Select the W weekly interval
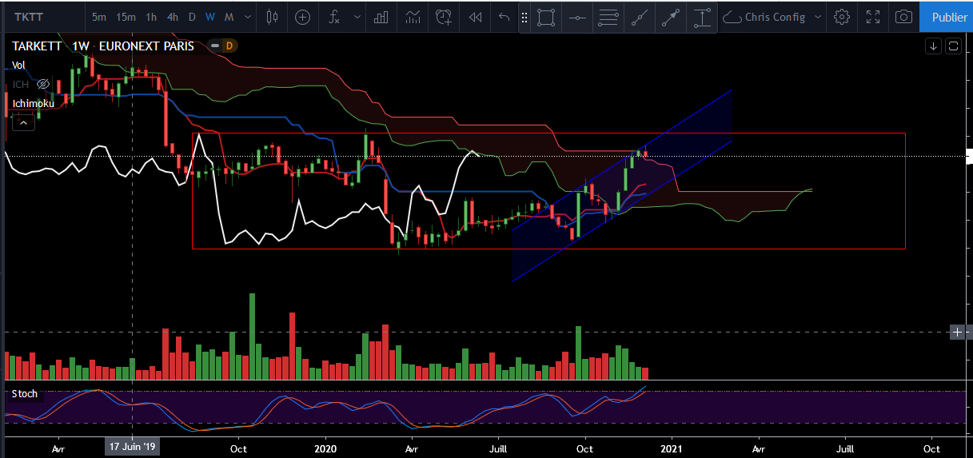The height and width of the screenshot is (458, 973). pos(209,17)
